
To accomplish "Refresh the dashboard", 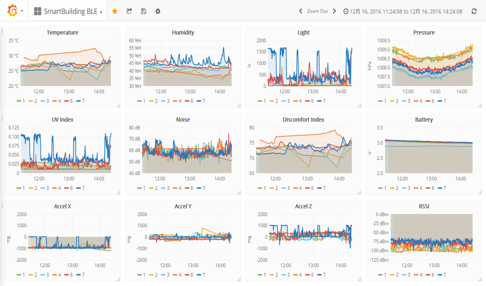I will click(474, 11).
